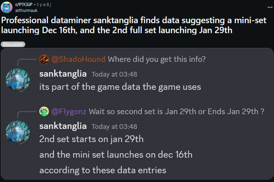The image size is (274, 182).
Task: Click the r/PTCGP subreddit avatar icon
Action: [7, 8]
